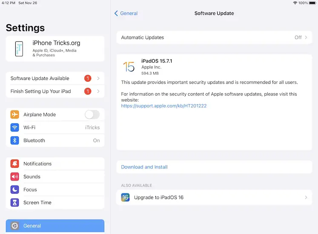
Task: Tap the Screen Time hourglass icon
Action: (x=15, y=203)
